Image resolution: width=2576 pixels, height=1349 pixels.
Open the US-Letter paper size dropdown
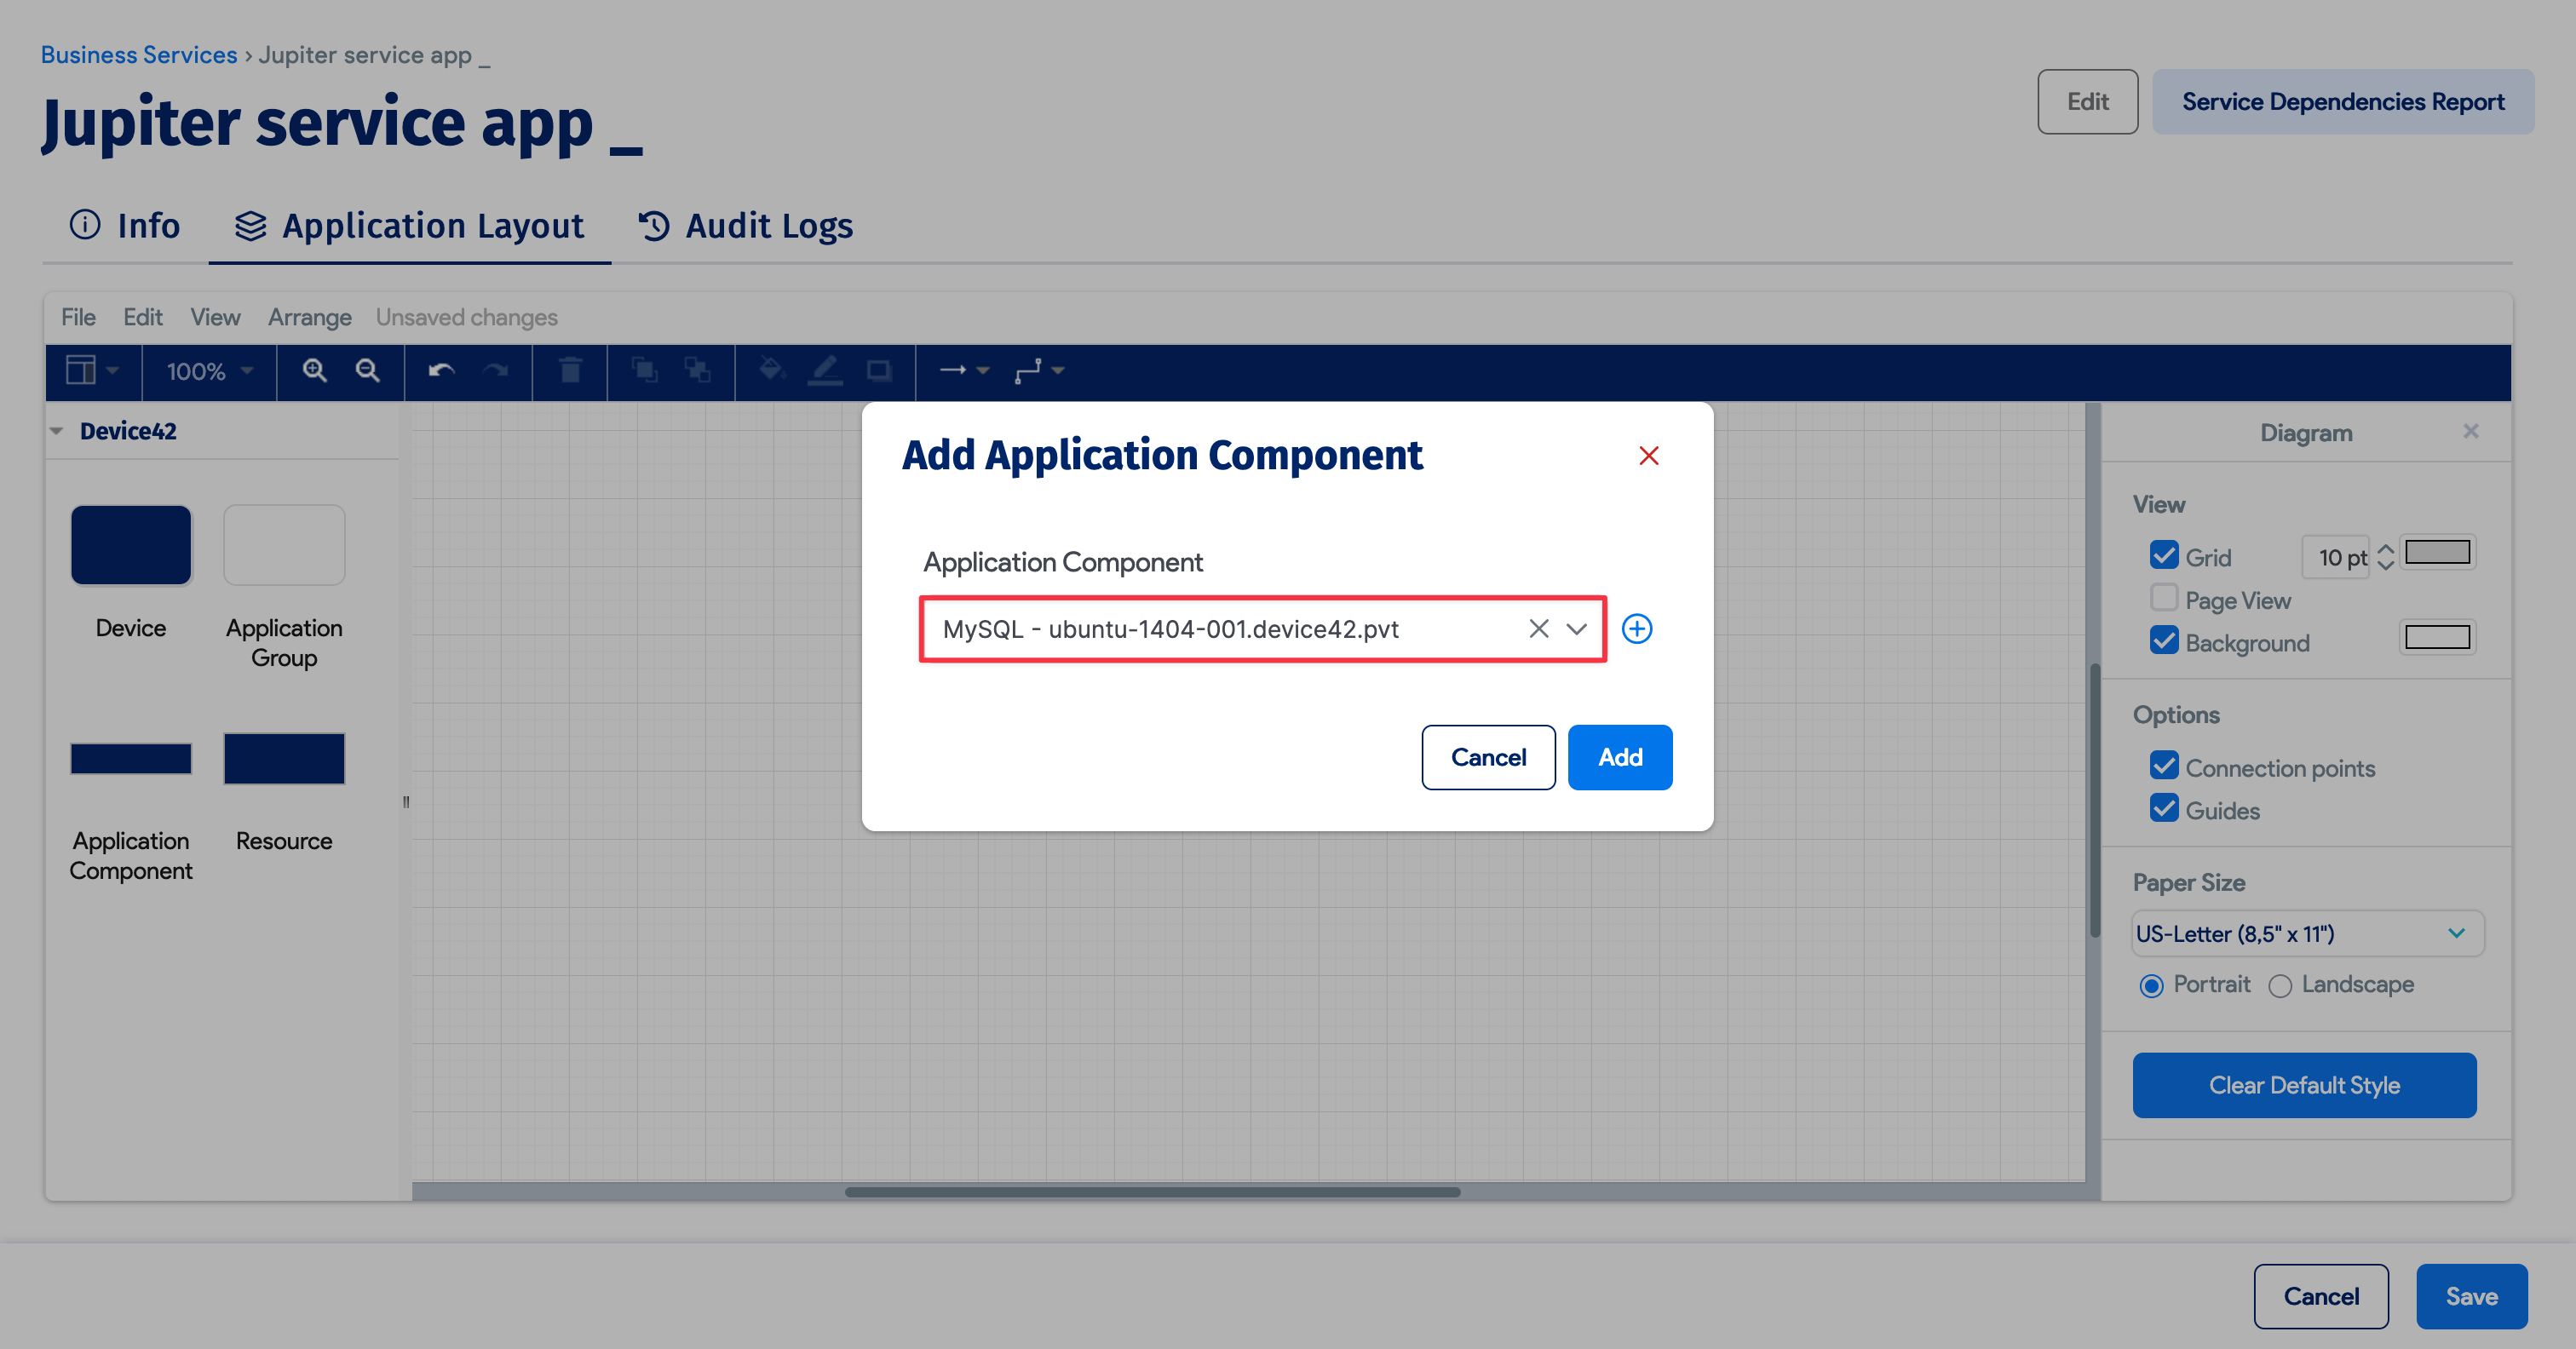2308,934
